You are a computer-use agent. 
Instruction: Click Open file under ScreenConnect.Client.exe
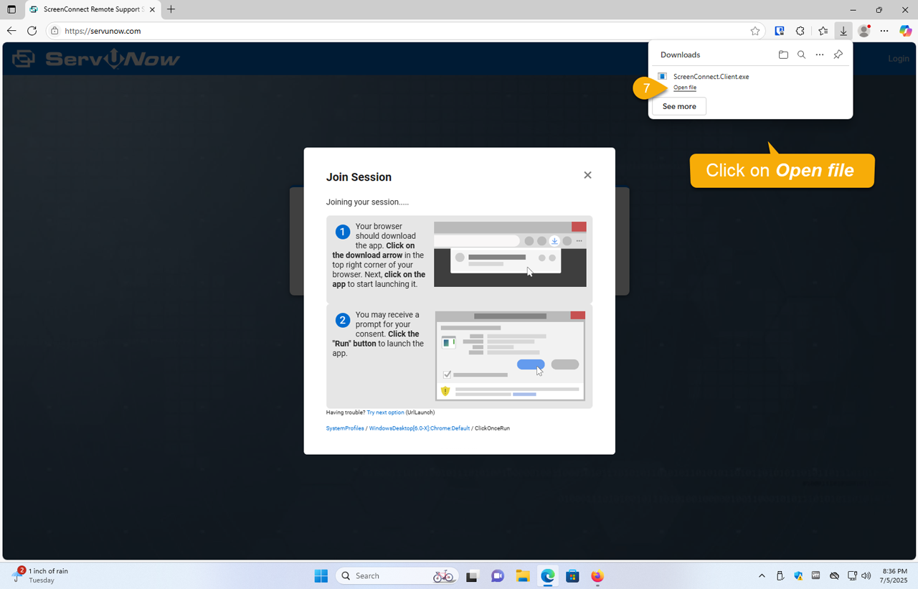(x=685, y=88)
